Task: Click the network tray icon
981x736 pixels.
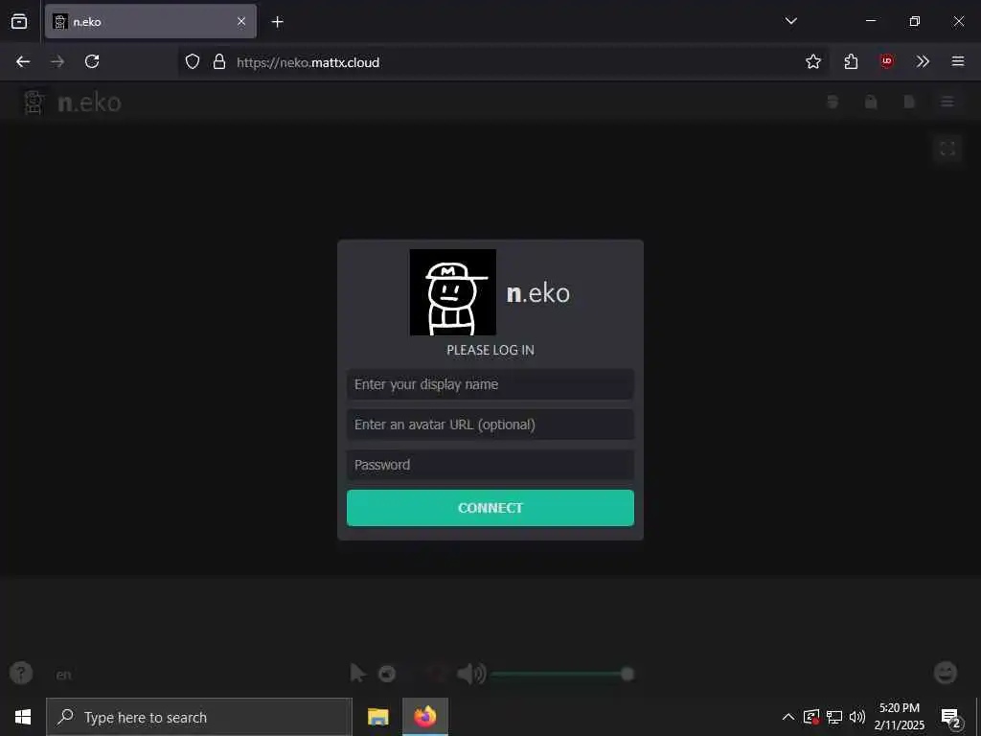Action: point(834,717)
